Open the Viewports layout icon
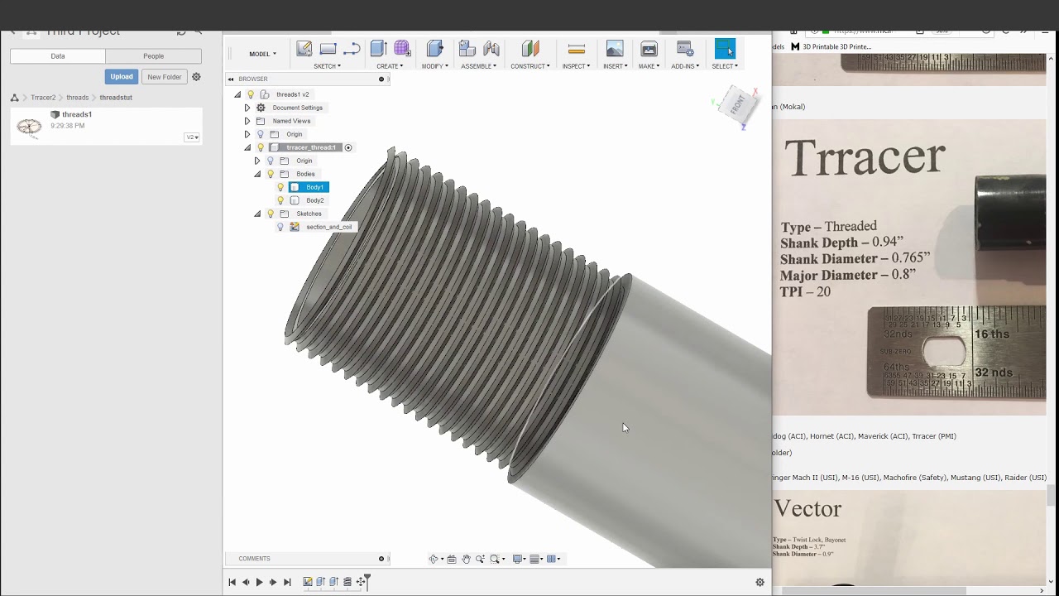The width and height of the screenshot is (1059, 596). pos(552,559)
